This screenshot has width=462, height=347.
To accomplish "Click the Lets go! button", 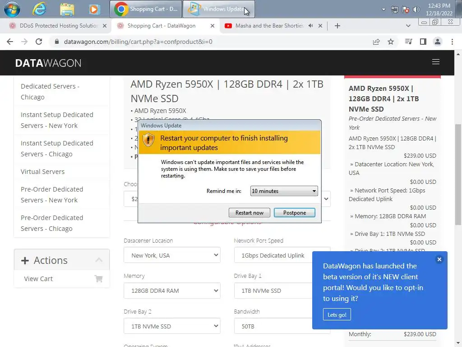I will click(337, 314).
